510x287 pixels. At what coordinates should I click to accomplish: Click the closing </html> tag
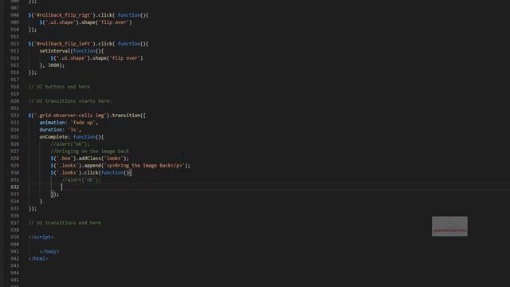[x=38, y=258]
